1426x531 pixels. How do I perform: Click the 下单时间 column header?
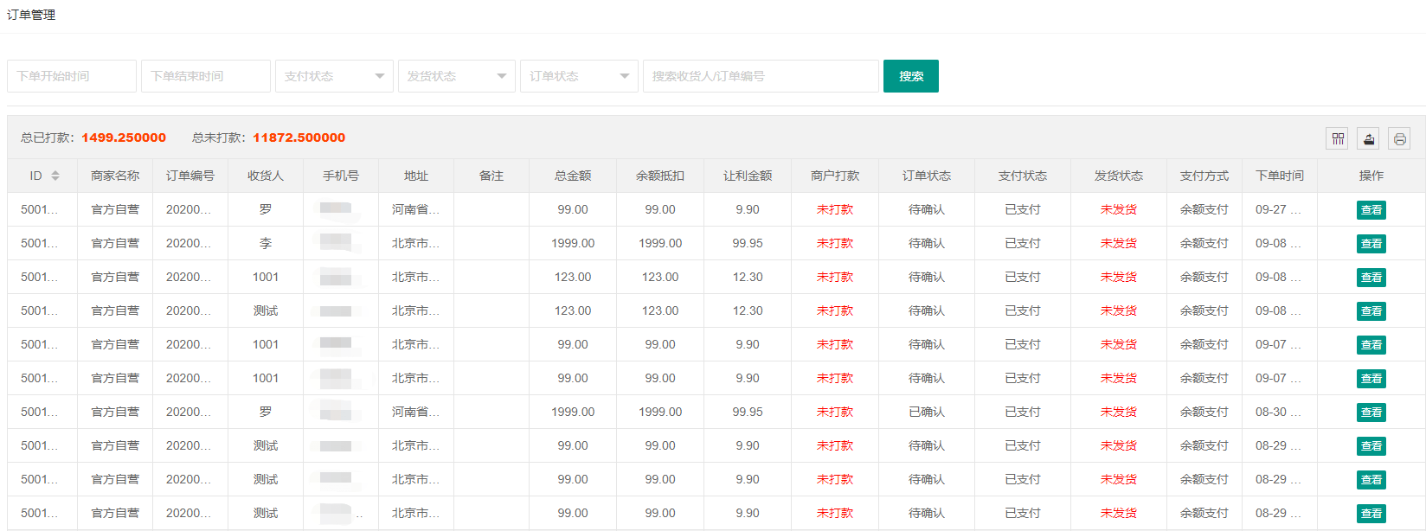tap(1279, 176)
